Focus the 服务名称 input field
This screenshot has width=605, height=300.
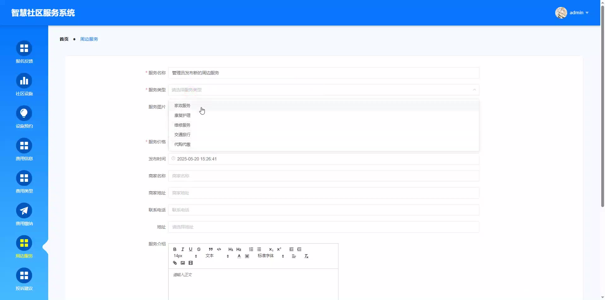pyautogui.click(x=324, y=73)
